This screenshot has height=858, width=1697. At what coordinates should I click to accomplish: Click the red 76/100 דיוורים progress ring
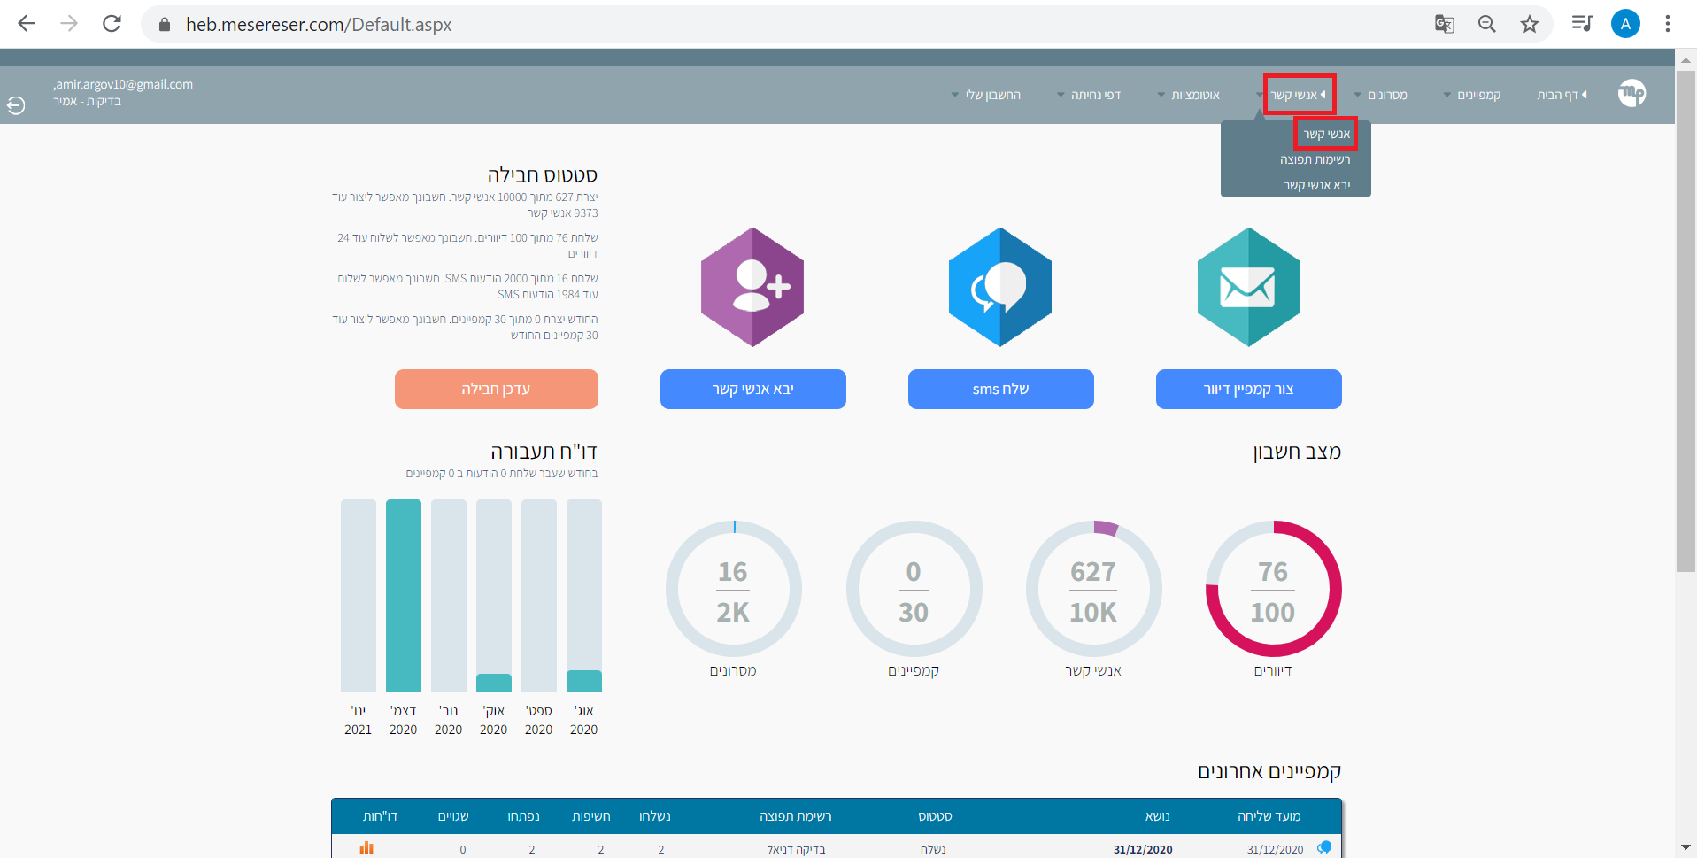(x=1273, y=590)
